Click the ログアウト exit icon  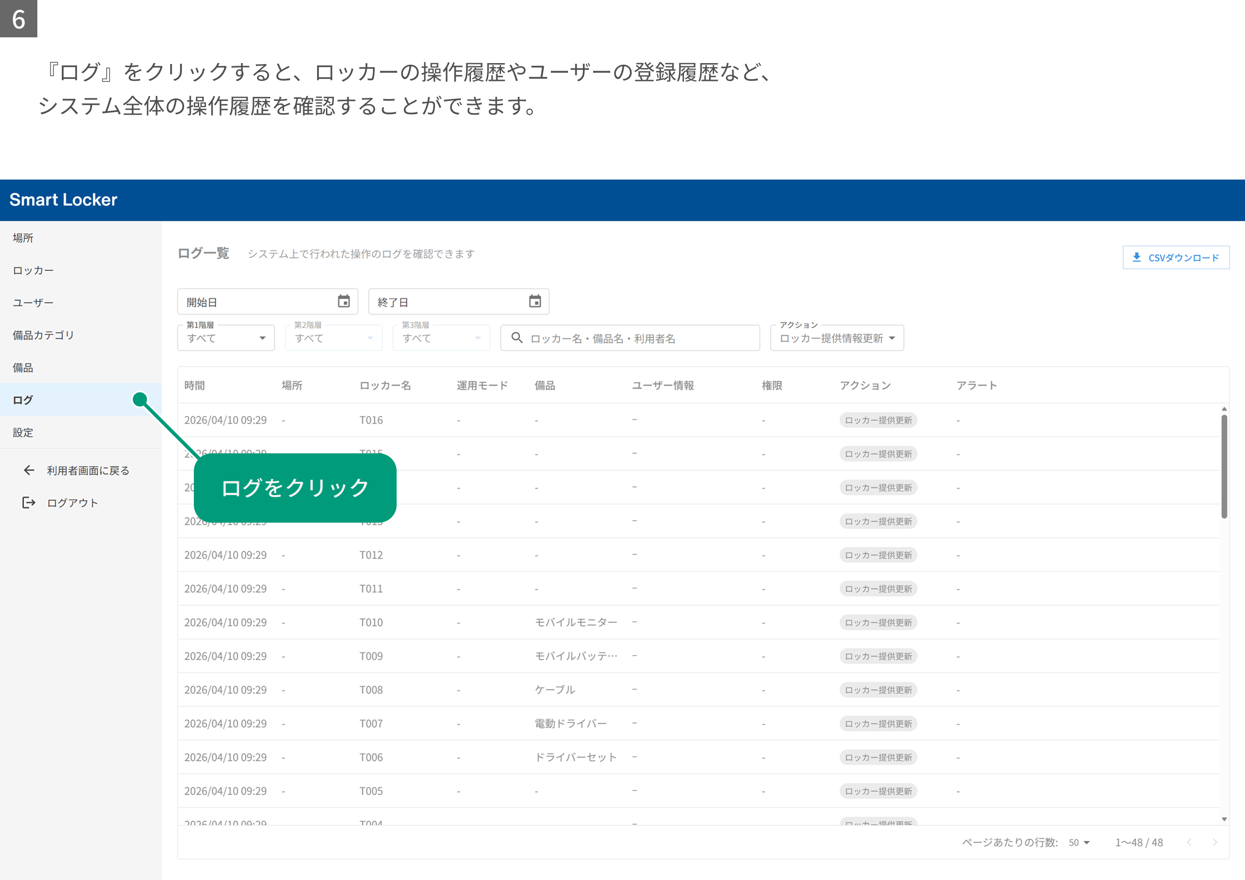tap(29, 502)
